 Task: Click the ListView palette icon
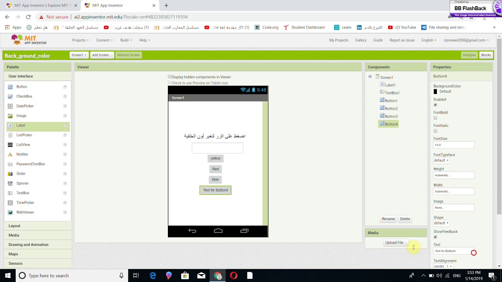click(x=10, y=145)
